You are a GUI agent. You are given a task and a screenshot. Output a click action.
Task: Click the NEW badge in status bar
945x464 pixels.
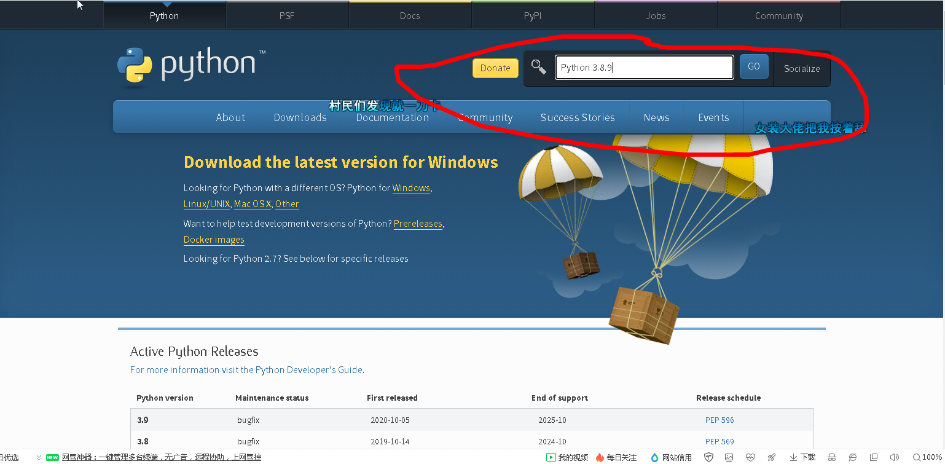[53, 457]
